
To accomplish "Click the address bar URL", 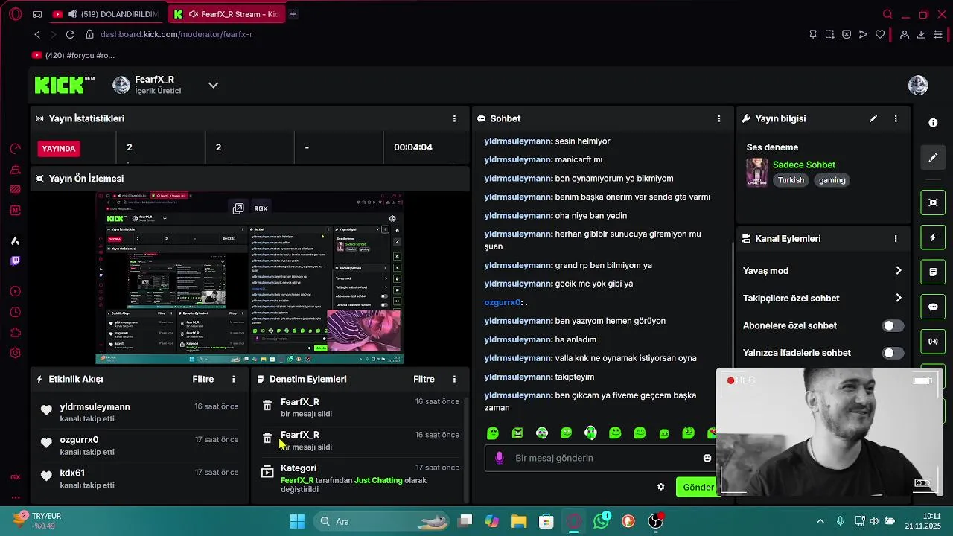I will tap(176, 34).
